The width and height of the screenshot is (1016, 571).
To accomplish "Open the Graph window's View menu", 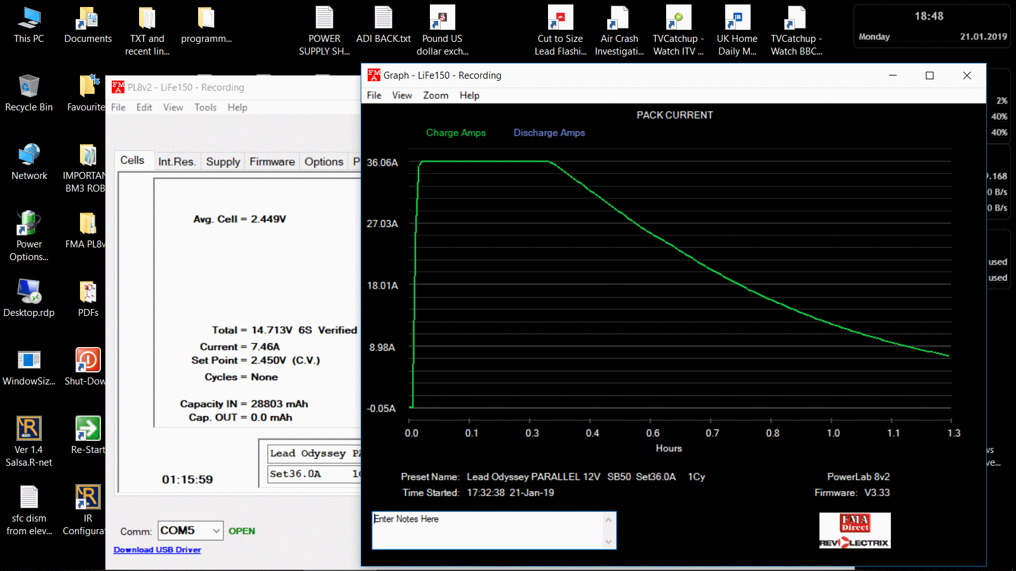I will tap(401, 95).
